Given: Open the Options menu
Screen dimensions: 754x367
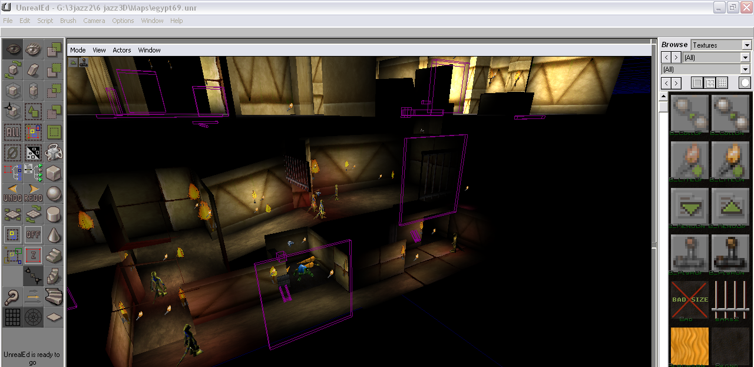Looking at the screenshot, I should point(123,21).
